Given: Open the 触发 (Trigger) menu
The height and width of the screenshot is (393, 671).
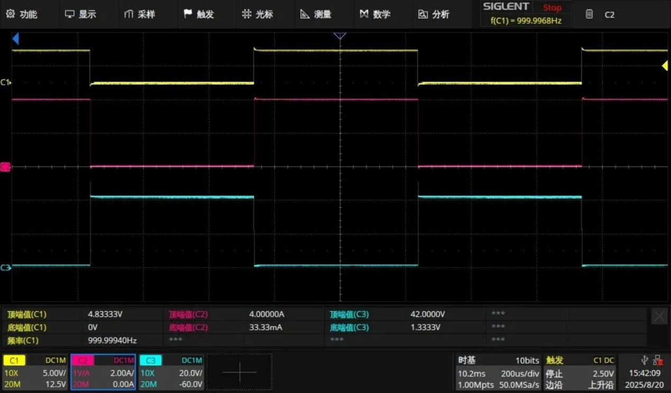Looking at the screenshot, I should pyautogui.click(x=199, y=14).
